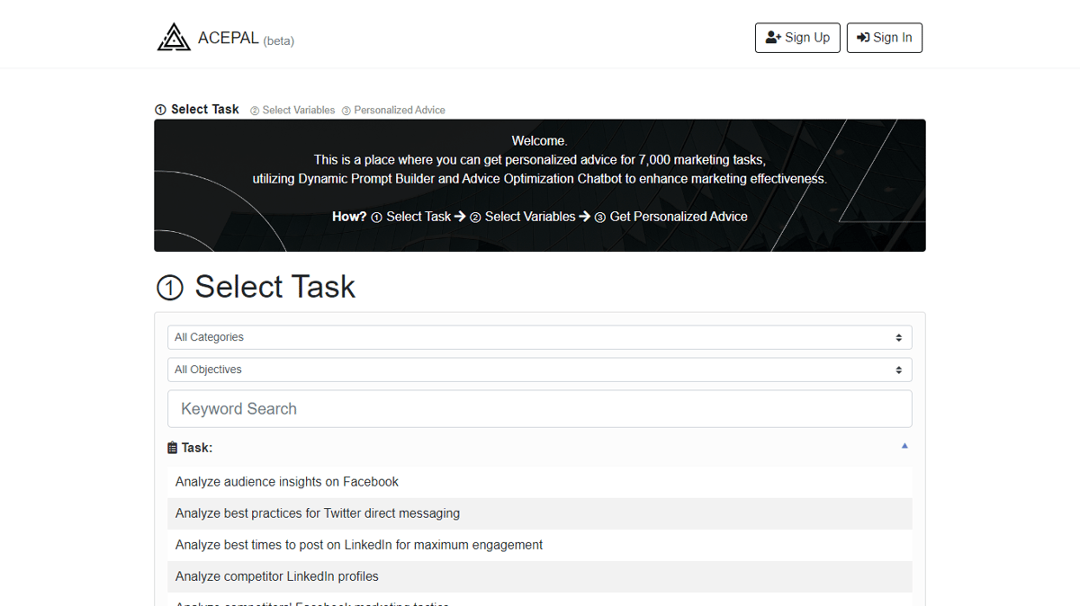Click the clipboard icon beside Task:
Viewport: 1080px width, 606px height.
point(173,448)
